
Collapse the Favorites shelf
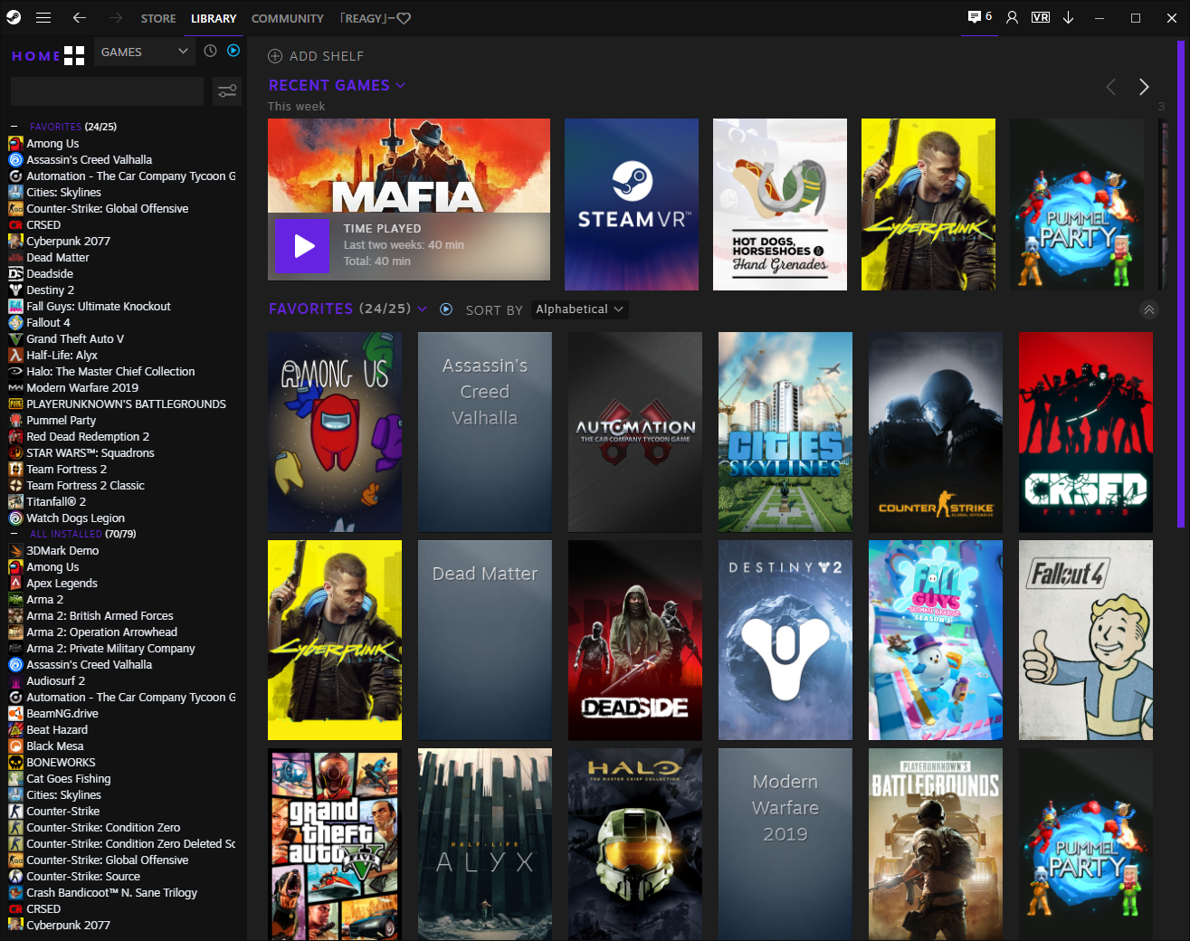coord(1148,309)
